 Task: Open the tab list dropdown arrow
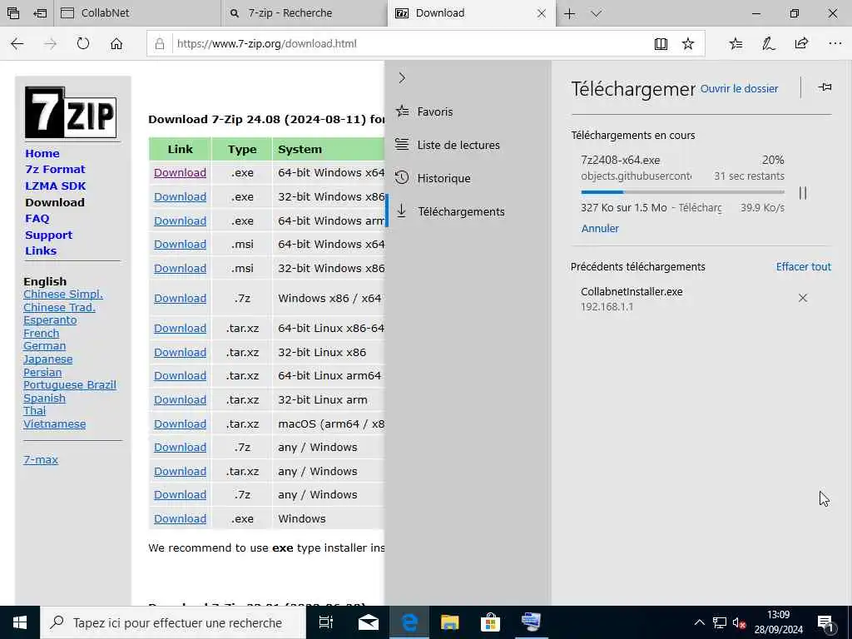[596, 13]
